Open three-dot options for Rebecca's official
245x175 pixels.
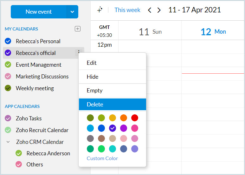pos(79,53)
